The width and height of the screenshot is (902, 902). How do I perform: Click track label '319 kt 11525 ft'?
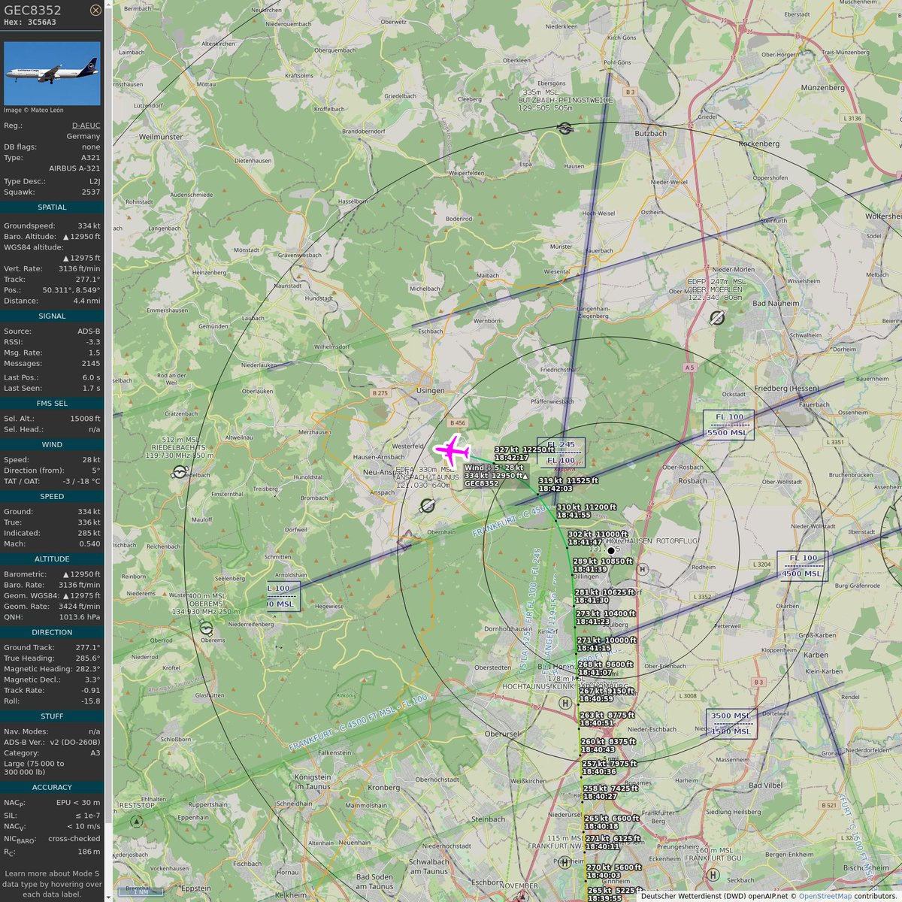(x=568, y=480)
